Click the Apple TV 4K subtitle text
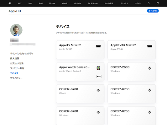 [117, 49]
